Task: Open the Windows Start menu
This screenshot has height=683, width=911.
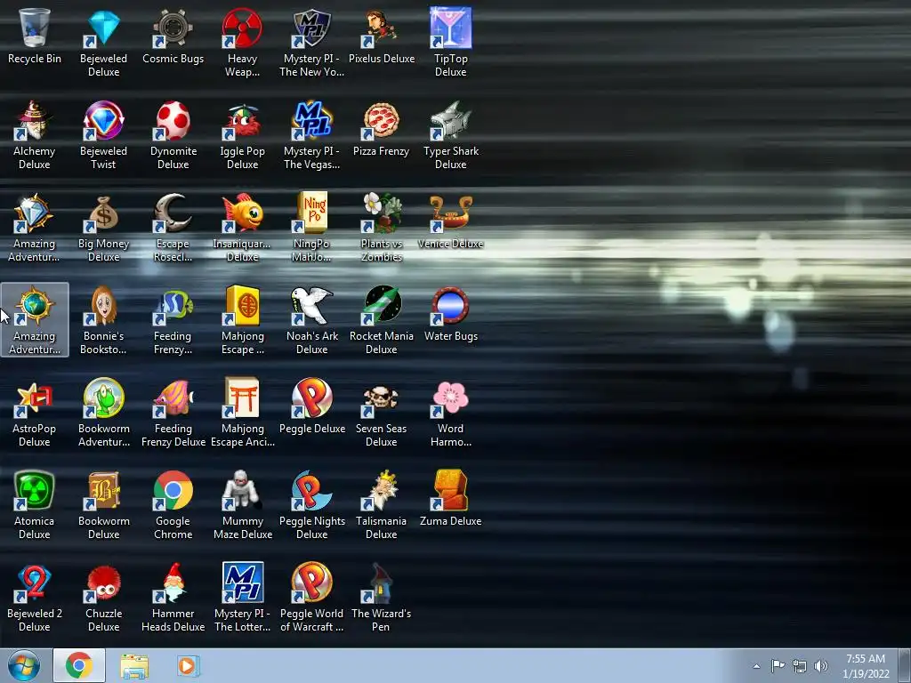Action: (x=24, y=665)
